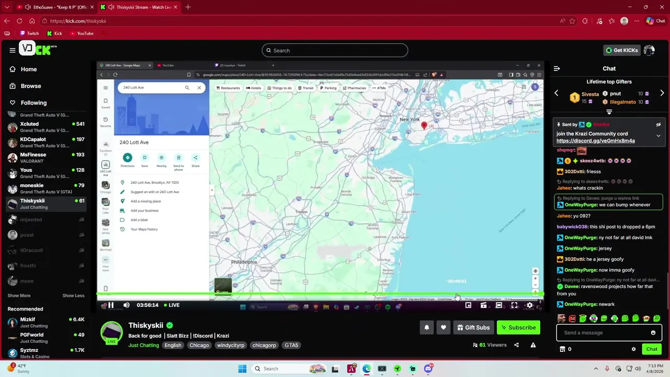Show hidden system tray icons
Image resolution: width=670 pixels, height=377 pixels.
[597, 369]
